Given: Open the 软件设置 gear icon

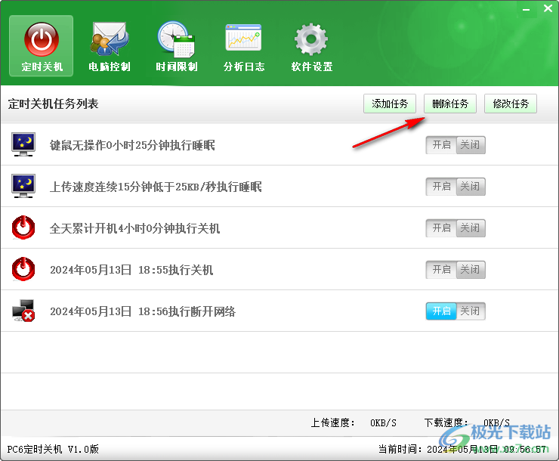Looking at the screenshot, I should [x=311, y=39].
